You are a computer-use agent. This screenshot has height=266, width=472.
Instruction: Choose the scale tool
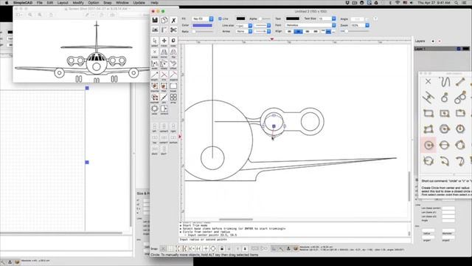pos(155,64)
